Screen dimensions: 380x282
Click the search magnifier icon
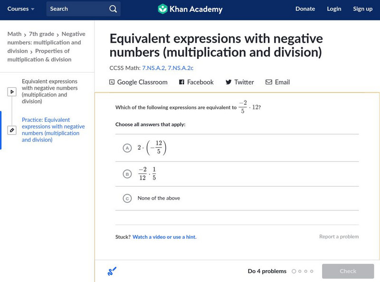tap(113, 9)
